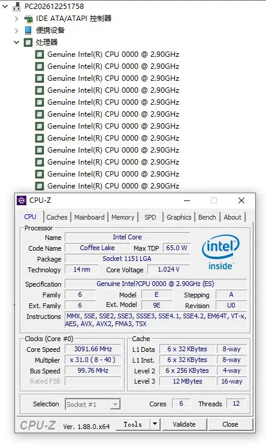This screenshot has width=266, height=447.
Task: Click the Intel inside logo
Action: click(220, 253)
